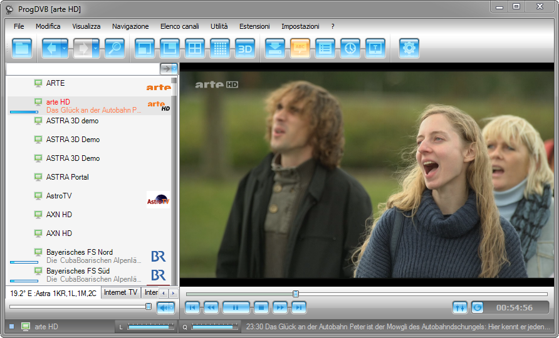
Task: Open the Modifica menu
Action: click(48, 26)
